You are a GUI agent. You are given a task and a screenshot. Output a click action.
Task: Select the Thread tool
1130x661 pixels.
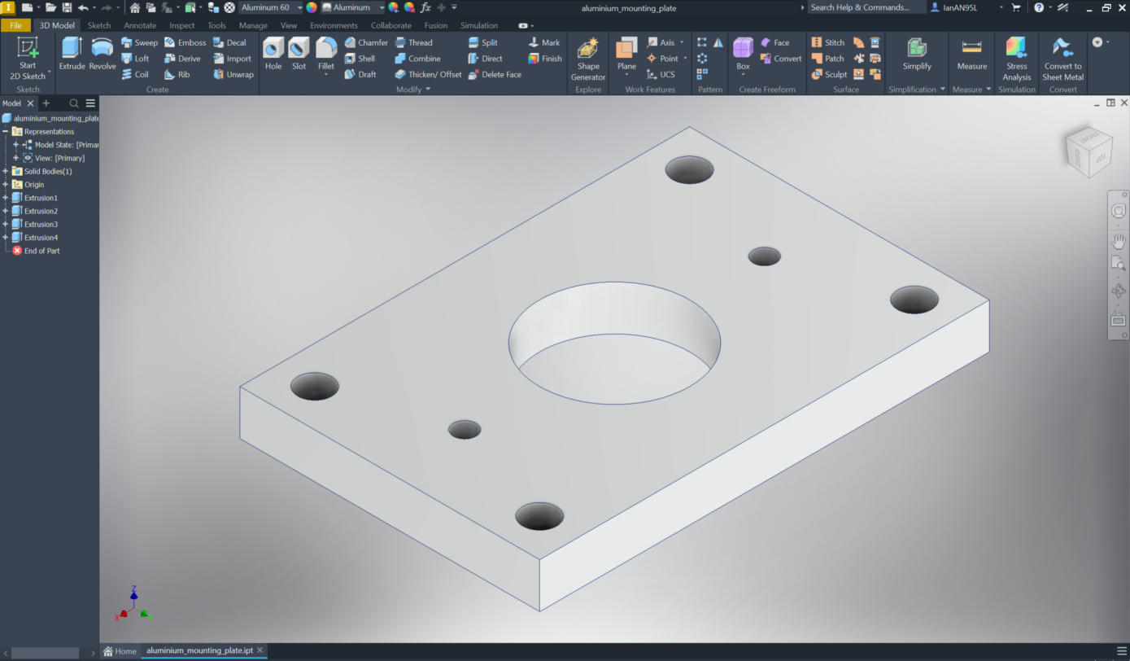(413, 42)
